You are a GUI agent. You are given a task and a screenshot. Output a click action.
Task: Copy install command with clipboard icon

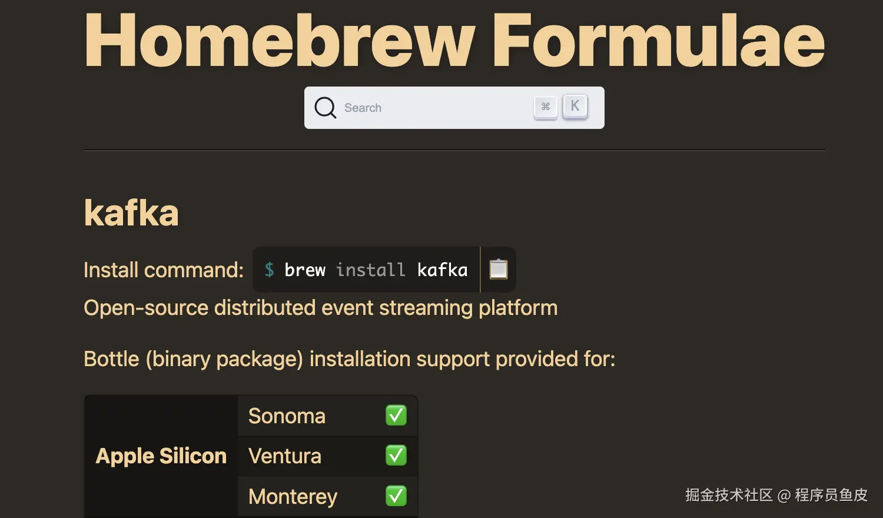pos(499,270)
